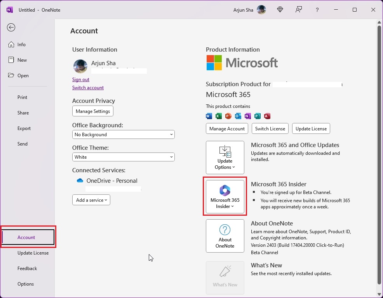This screenshot has width=383, height=298.
Task: Expand the Add a service menu
Action: [91, 200]
